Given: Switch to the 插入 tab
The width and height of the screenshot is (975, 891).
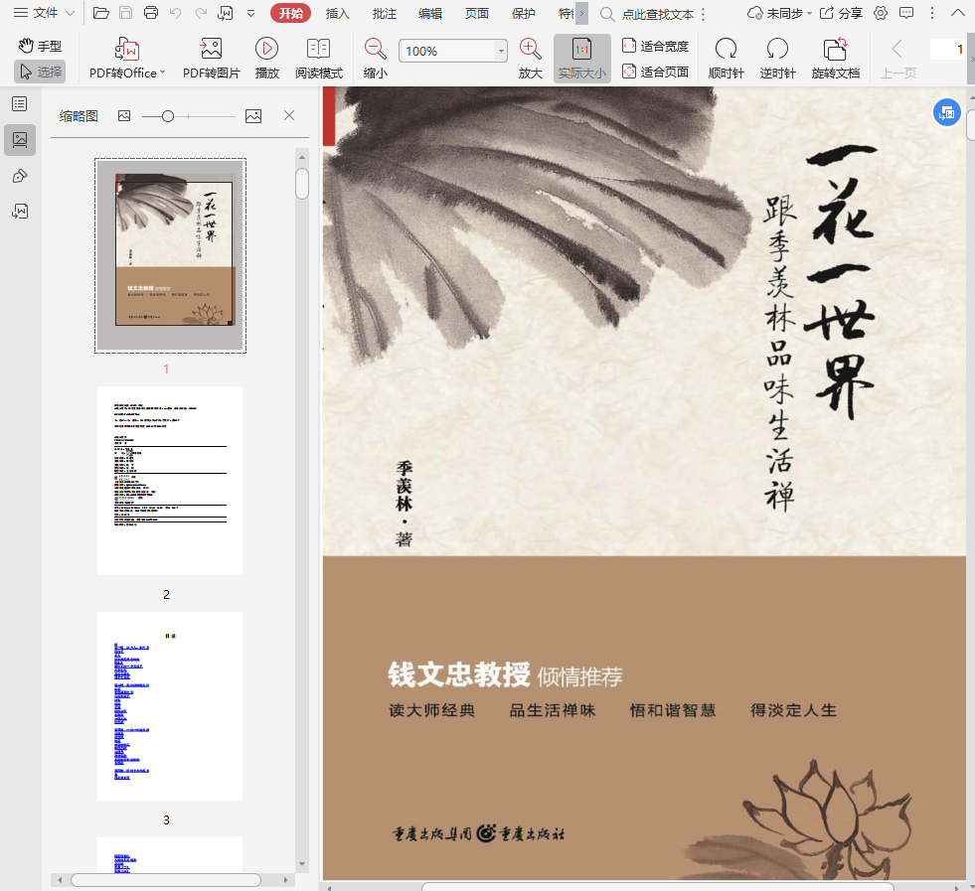Looking at the screenshot, I should [338, 13].
